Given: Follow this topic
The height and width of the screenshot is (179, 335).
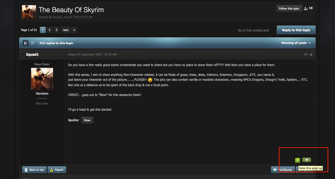Looking at the screenshot, I should [x=289, y=9].
